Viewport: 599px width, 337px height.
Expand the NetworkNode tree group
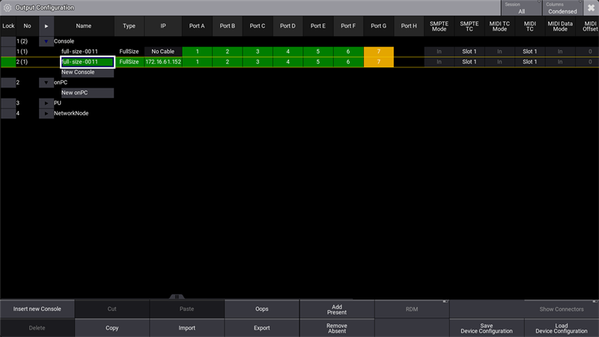[46, 113]
